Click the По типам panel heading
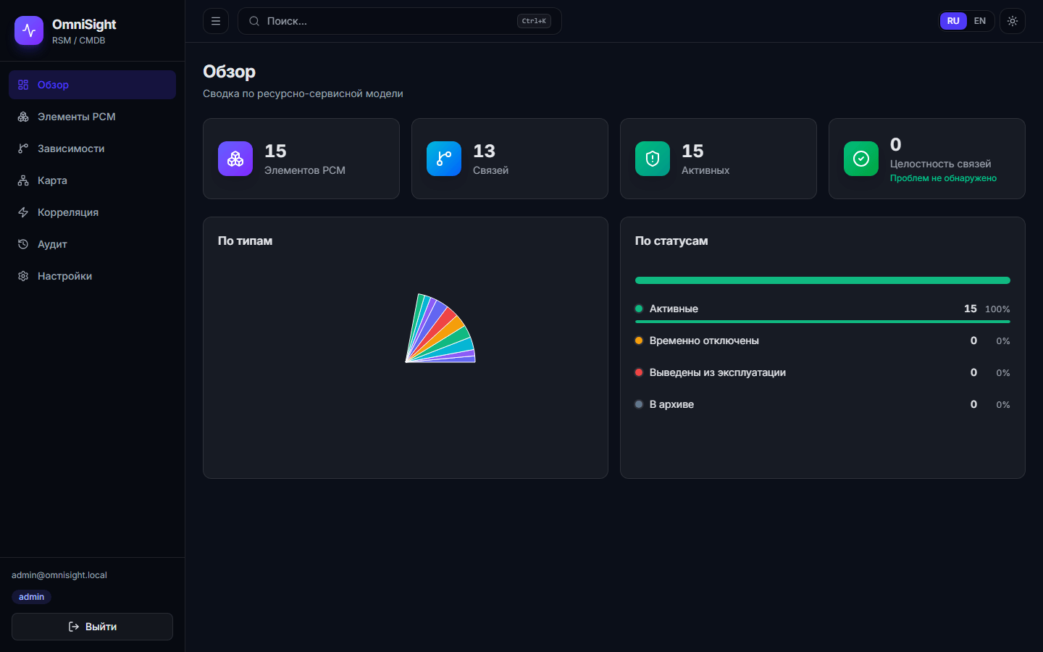The width and height of the screenshot is (1043, 652). click(x=245, y=241)
